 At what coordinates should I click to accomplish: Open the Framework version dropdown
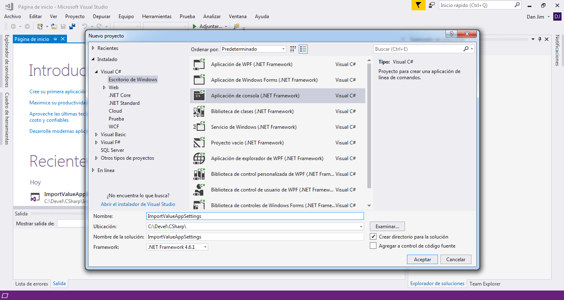(177, 247)
